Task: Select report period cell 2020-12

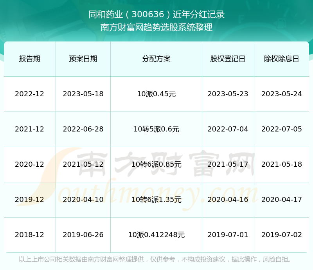Action: coord(30,164)
